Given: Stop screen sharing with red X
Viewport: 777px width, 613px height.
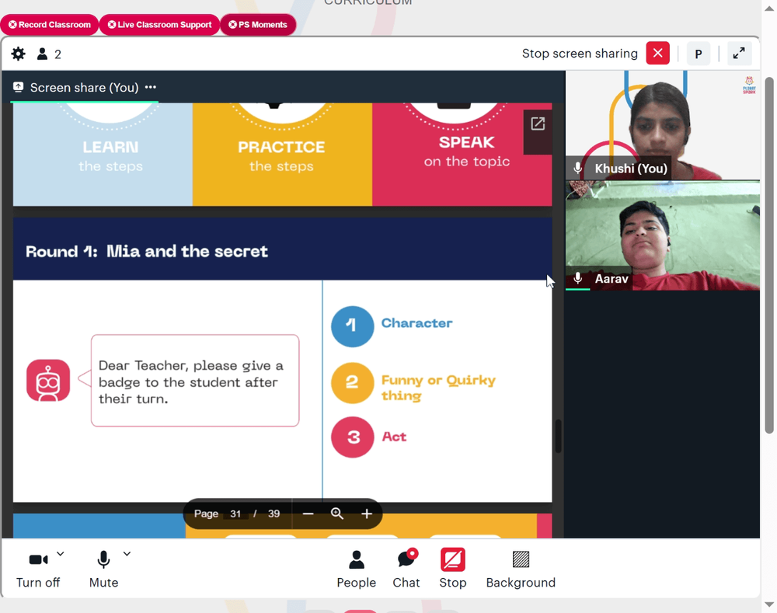Looking at the screenshot, I should (657, 53).
